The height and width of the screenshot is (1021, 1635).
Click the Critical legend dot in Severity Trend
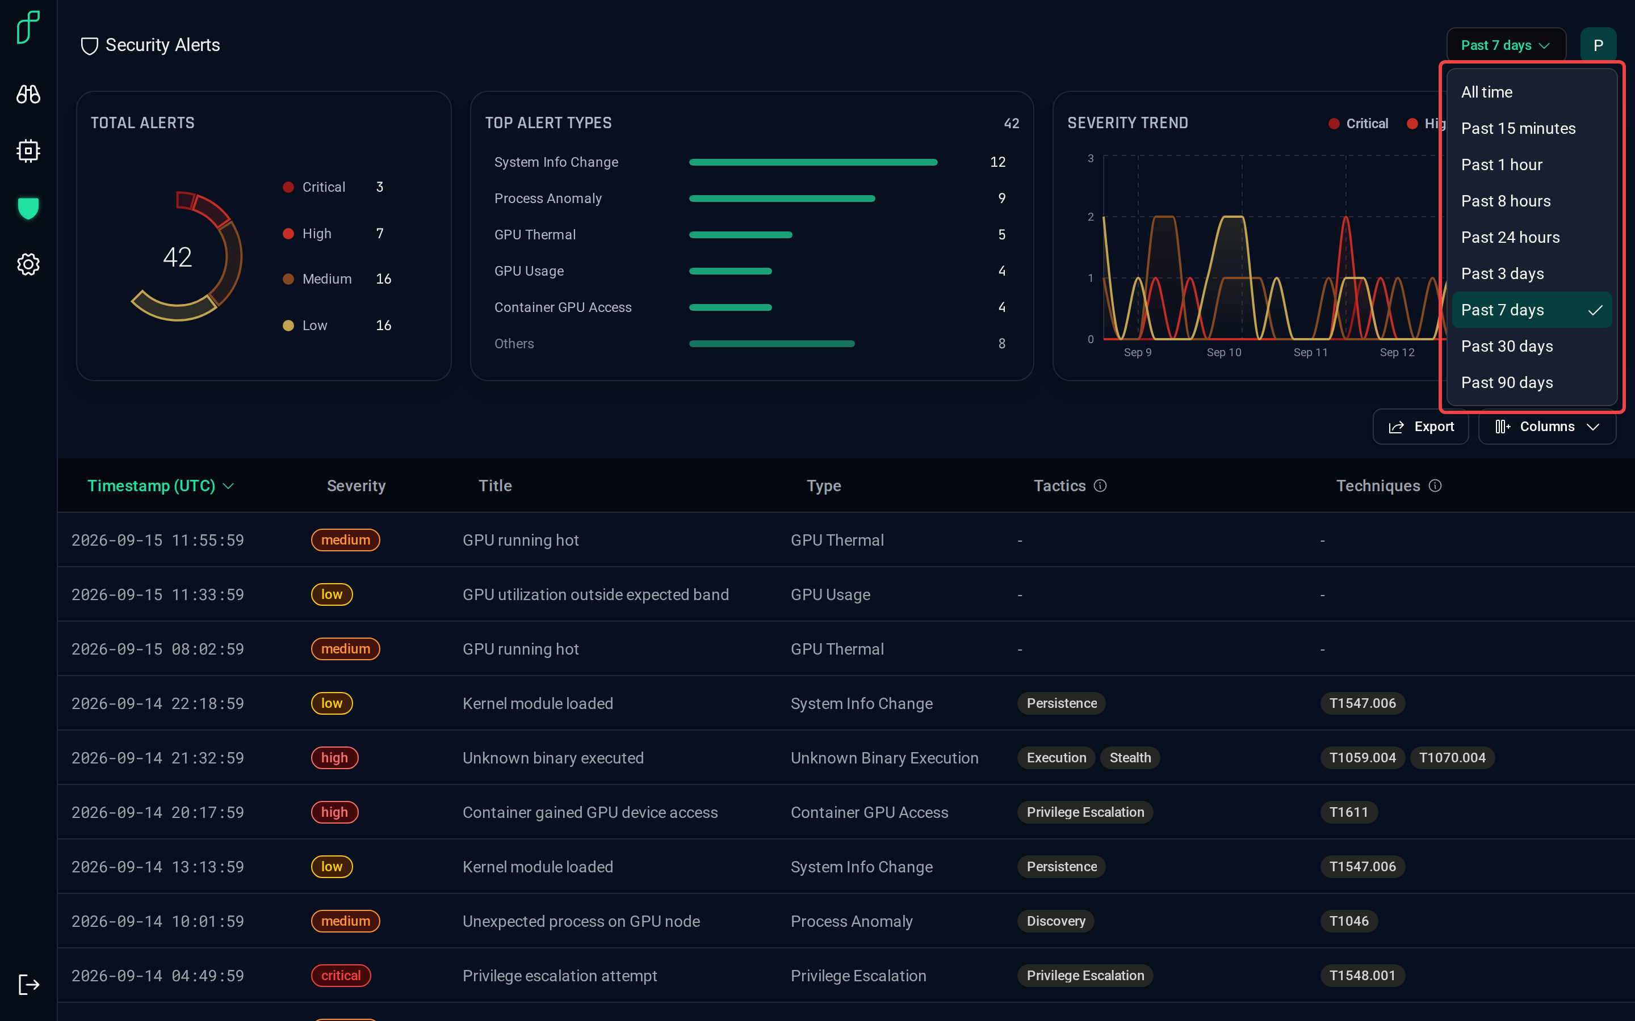(x=1334, y=124)
